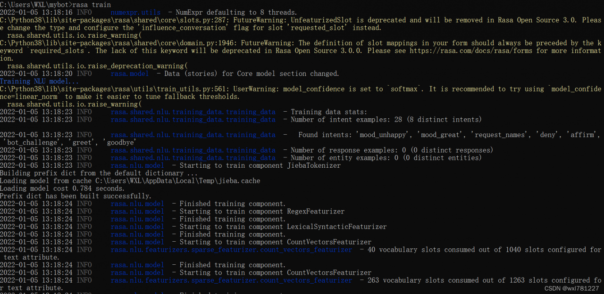The width and height of the screenshot is (604, 294).
Task: Select the 'numexpr.utils' logger name
Action: click(135, 12)
